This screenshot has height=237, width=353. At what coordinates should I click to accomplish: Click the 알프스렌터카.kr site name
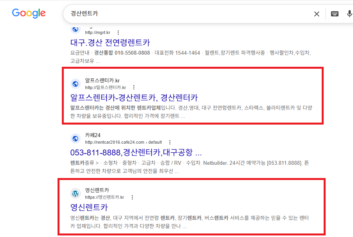(103, 80)
